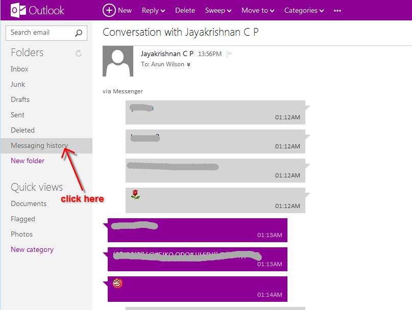The width and height of the screenshot is (412, 310).
Task: Select the Messaging history folder
Action: coord(39,145)
